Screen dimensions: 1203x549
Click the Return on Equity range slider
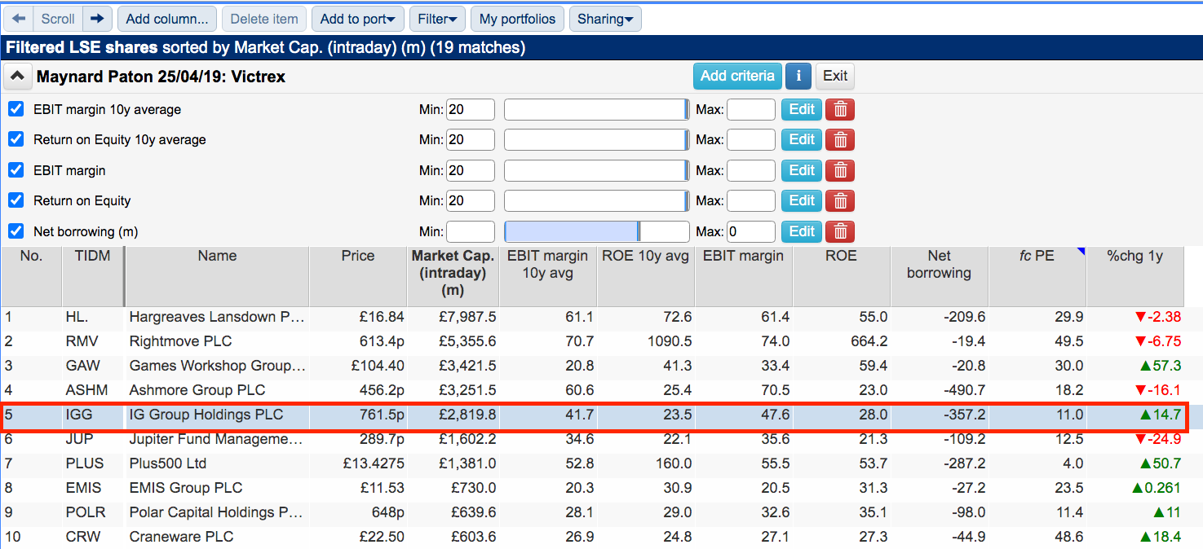(597, 200)
